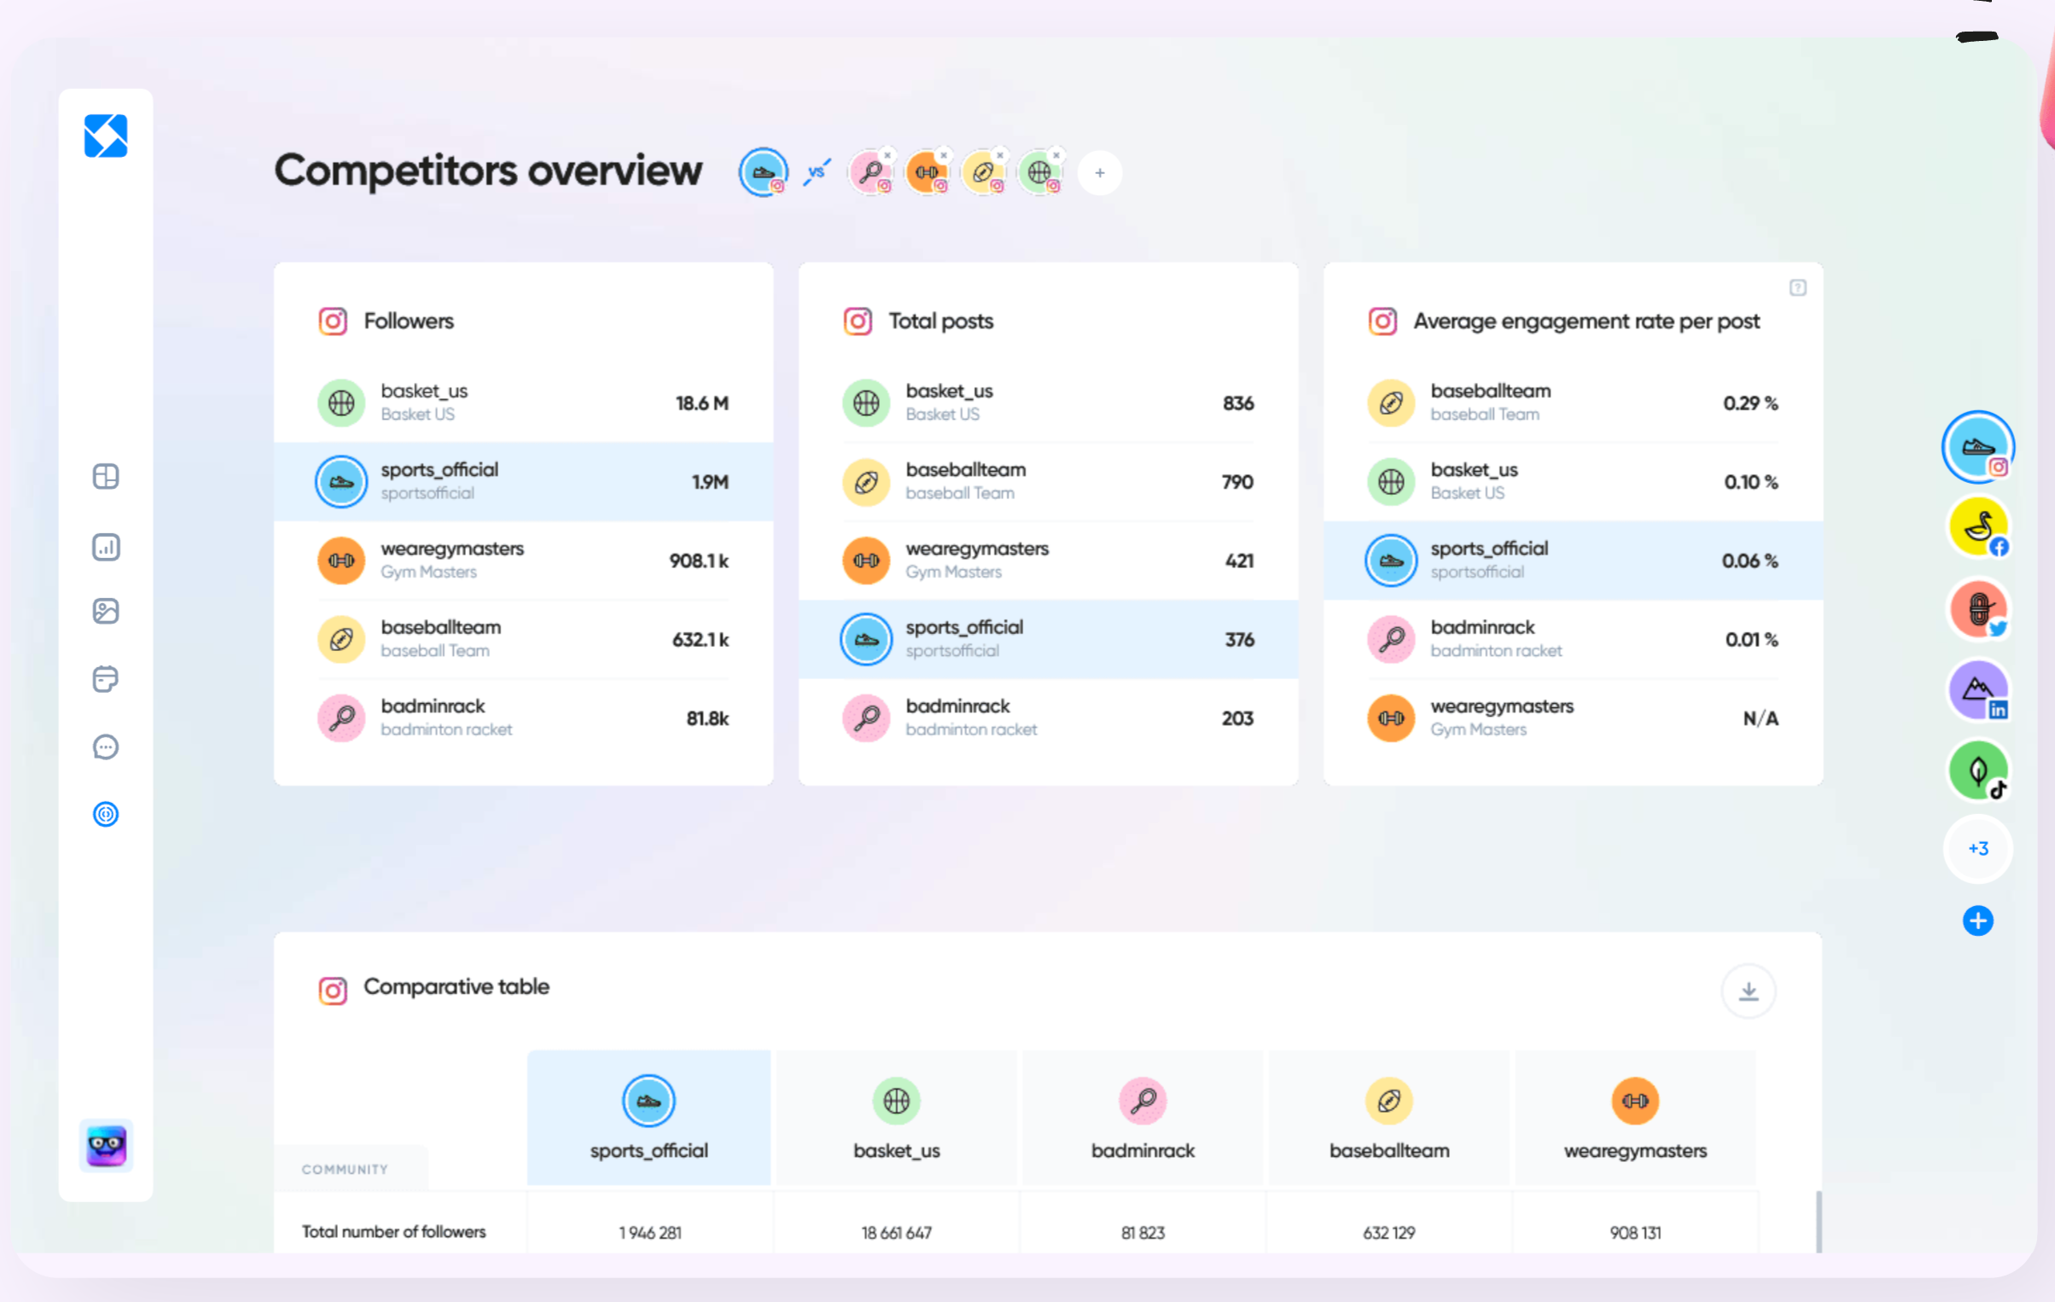Switch to the LinkedIn mountain account on right rail

(x=1978, y=690)
